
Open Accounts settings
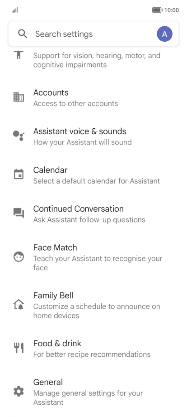[93, 97]
